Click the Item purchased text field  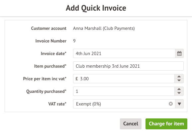point(128,66)
